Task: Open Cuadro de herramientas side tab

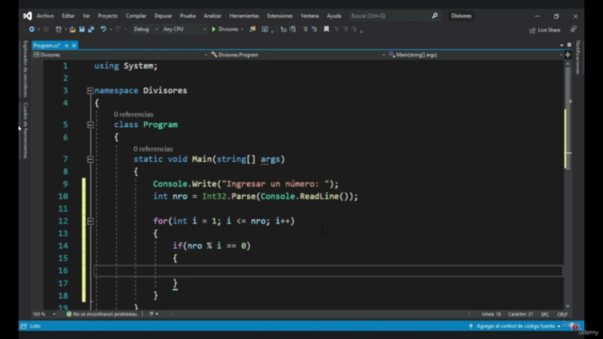Action: tap(25, 130)
